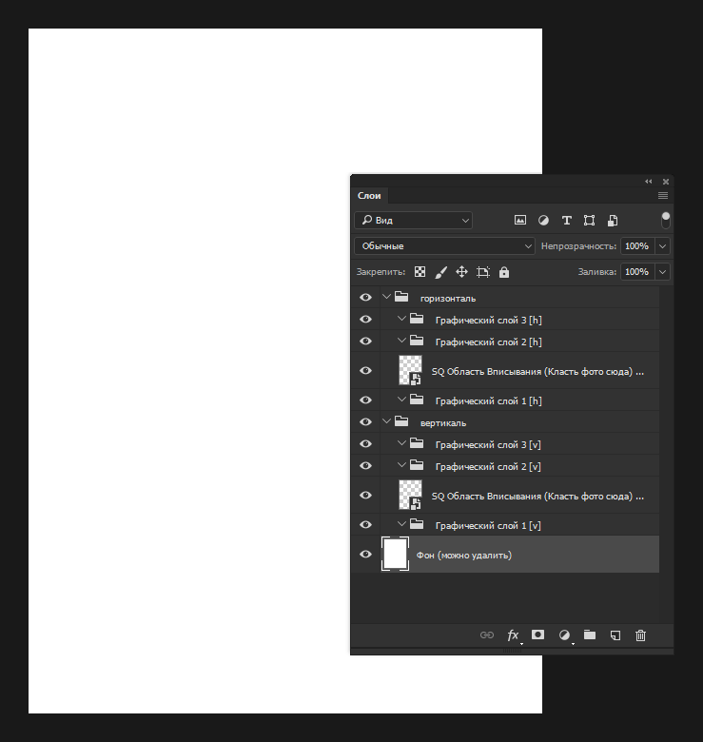
Task: Filter layers by pixel layers icon
Action: (x=520, y=220)
